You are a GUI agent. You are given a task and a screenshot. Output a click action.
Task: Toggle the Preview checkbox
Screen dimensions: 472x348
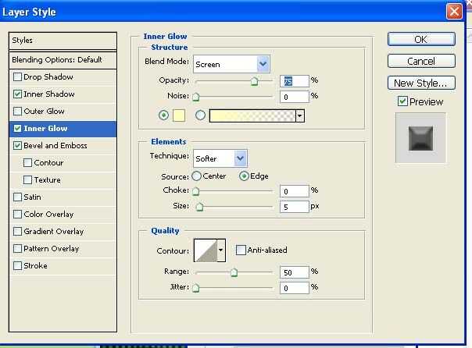[x=402, y=101]
